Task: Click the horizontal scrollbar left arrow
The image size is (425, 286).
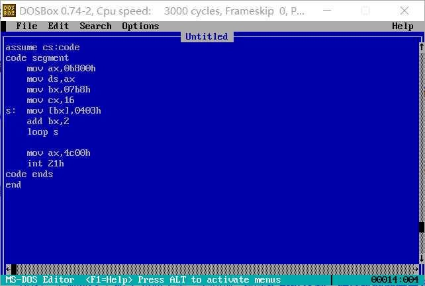Action: click(x=8, y=269)
